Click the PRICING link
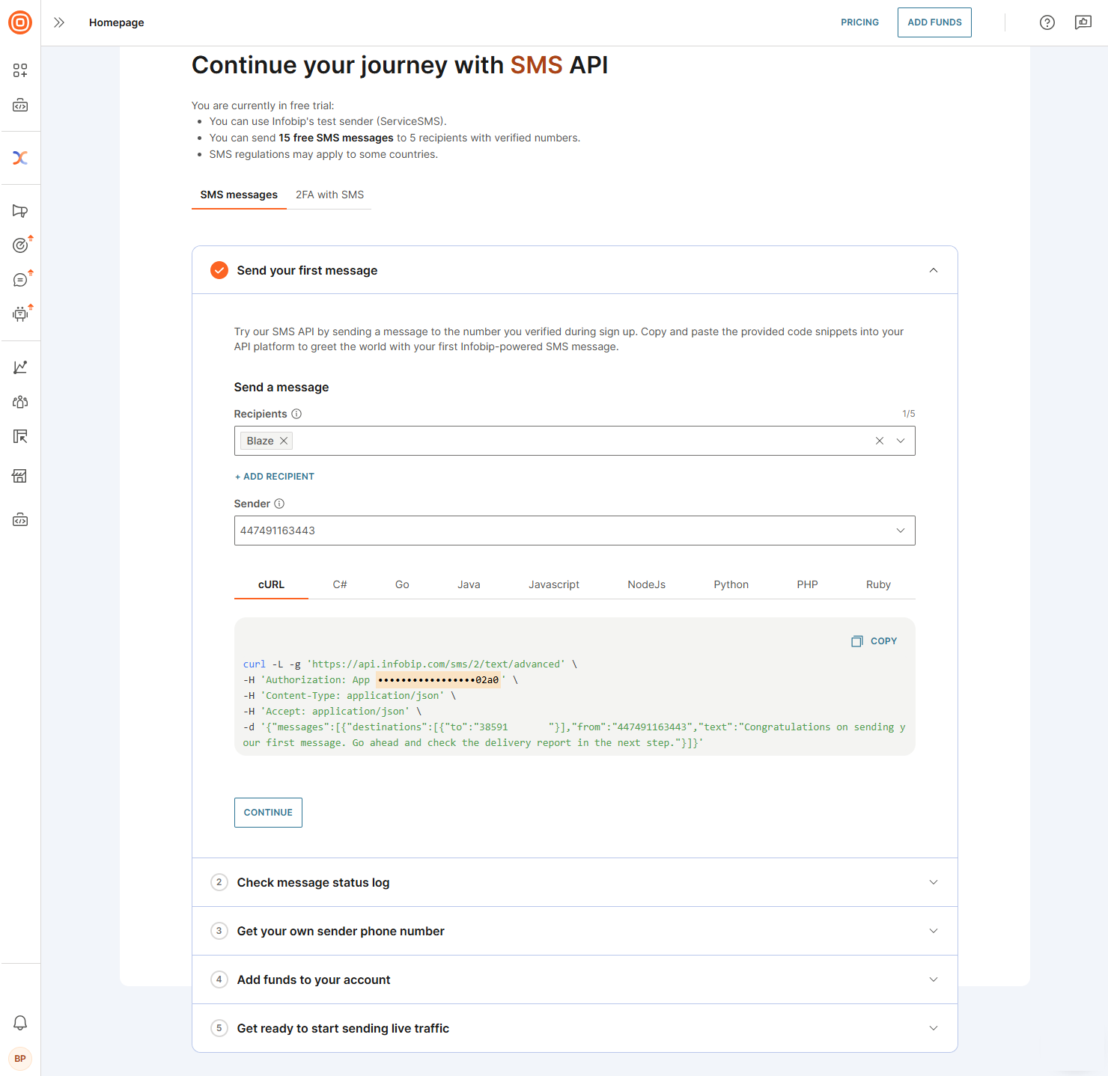The image size is (1108, 1076). click(859, 22)
